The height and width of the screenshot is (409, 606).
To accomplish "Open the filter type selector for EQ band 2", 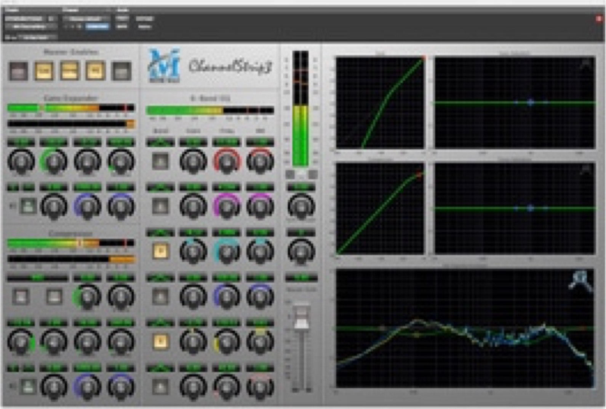I will [160, 187].
